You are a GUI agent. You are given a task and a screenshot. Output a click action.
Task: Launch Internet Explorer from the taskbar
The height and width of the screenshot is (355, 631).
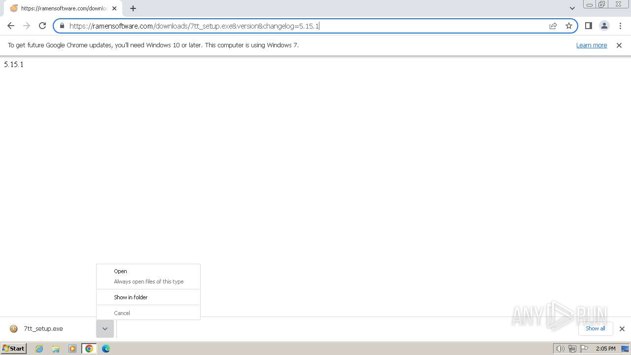(x=39, y=349)
